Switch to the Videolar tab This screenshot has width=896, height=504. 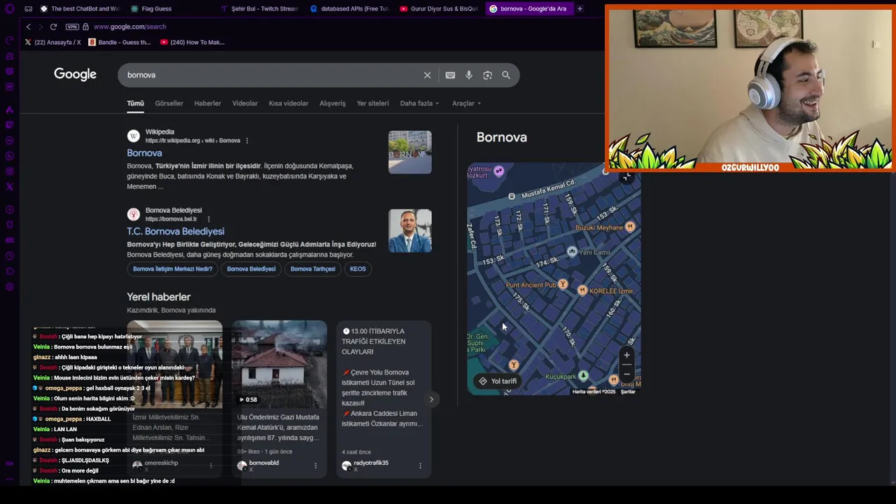pyautogui.click(x=245, y=104)
